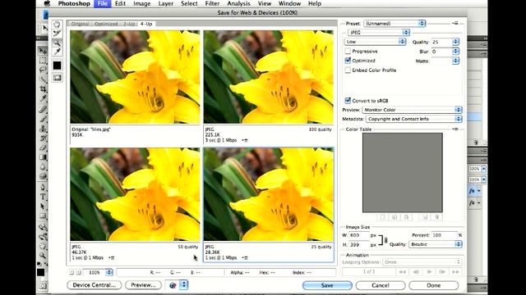
Task: Open the Quality value slider dropdown
Action: point(455,42)
